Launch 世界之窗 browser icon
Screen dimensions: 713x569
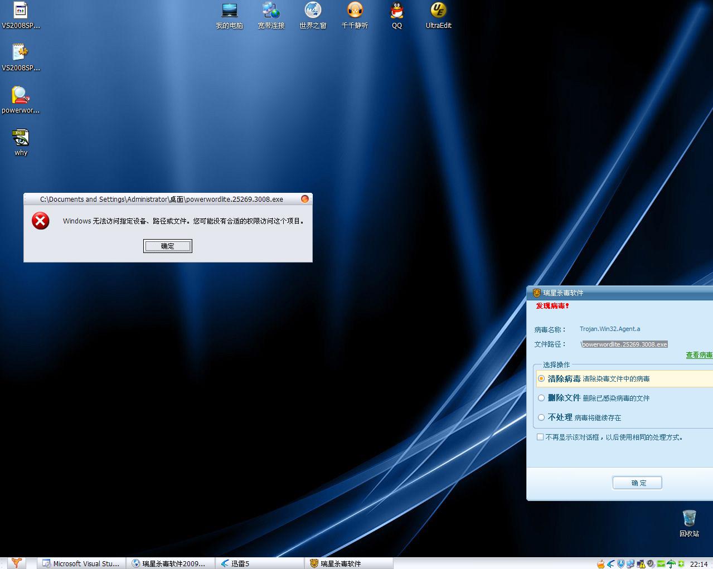pos(313,11)
